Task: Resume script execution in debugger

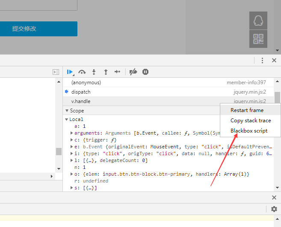Action: tap(70, 72)
